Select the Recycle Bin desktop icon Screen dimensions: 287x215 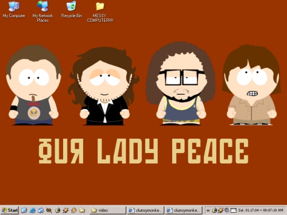coord(72,10)
